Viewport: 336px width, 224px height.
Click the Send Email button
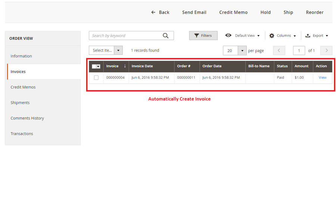(x=194, y=12)
